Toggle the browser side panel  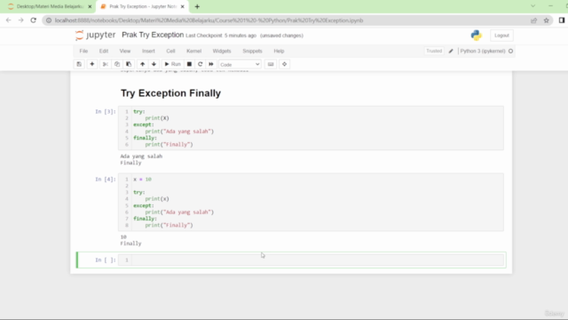tap(562, 20)
